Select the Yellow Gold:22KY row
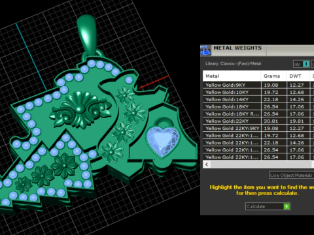314x235 pixels. [x=258, y=121]
